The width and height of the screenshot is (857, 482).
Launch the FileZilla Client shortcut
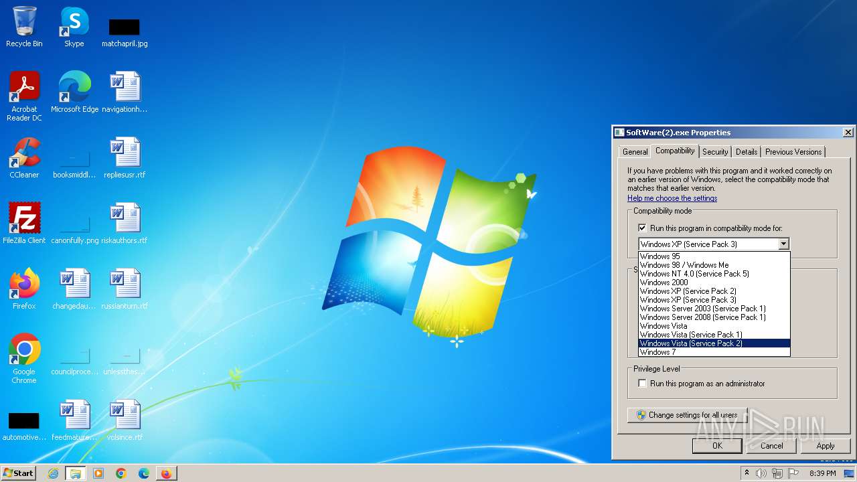coord(24,224)
